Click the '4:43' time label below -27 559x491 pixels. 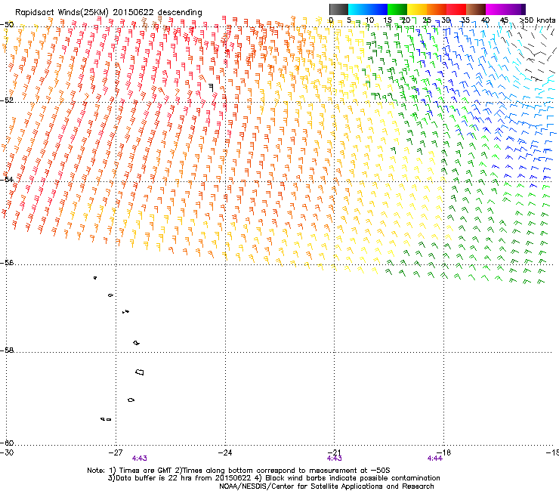click(140, 459)
